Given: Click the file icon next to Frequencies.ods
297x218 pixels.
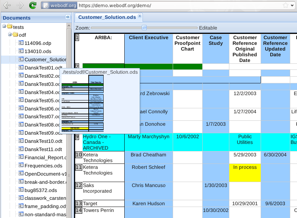Looking at the screenshot, I should (21, 166).
